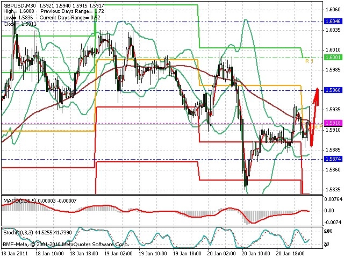344x258 pixels.
Task: Select the 1.5874 blue price label
Action: [333, 159]
